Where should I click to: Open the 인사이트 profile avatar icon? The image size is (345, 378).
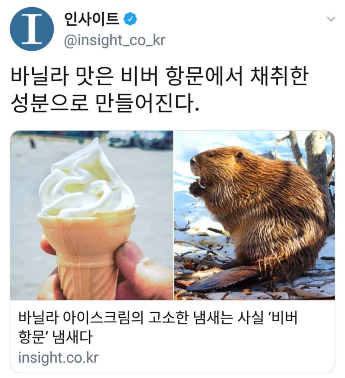coord(32,29)
